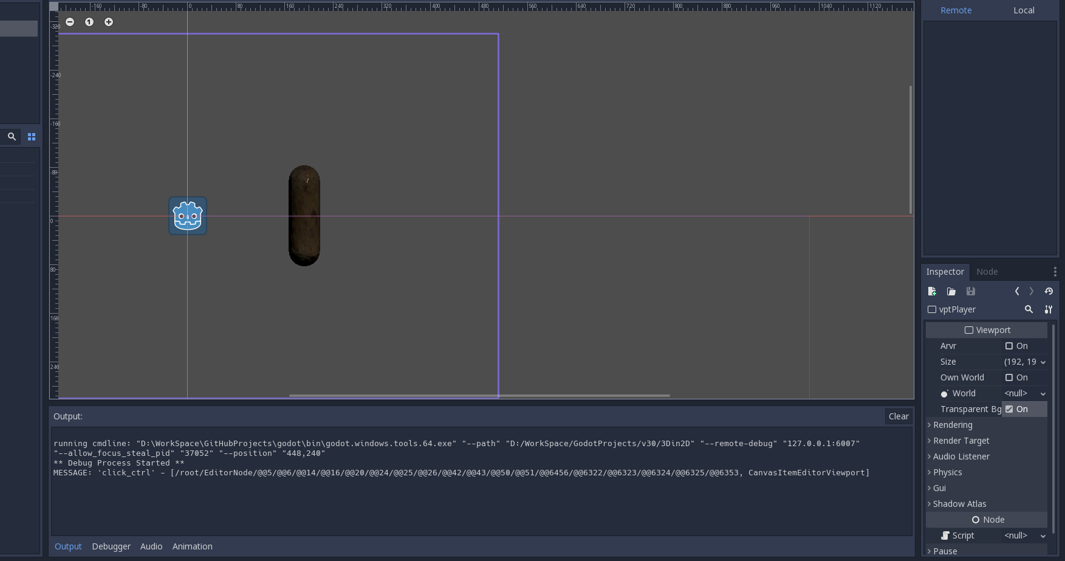Open the Audio bottom panel tab
The image size is (1065, 561).
coord(151,546)
